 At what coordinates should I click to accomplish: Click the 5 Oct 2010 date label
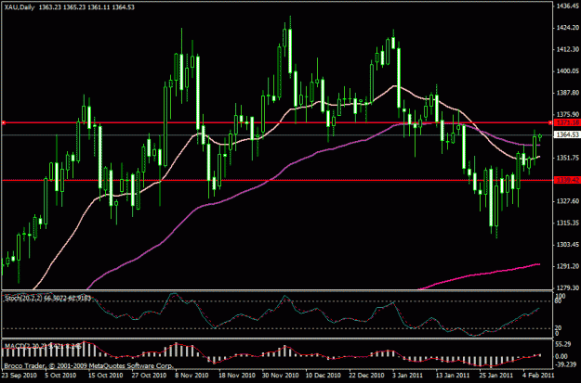click(61, 376)
